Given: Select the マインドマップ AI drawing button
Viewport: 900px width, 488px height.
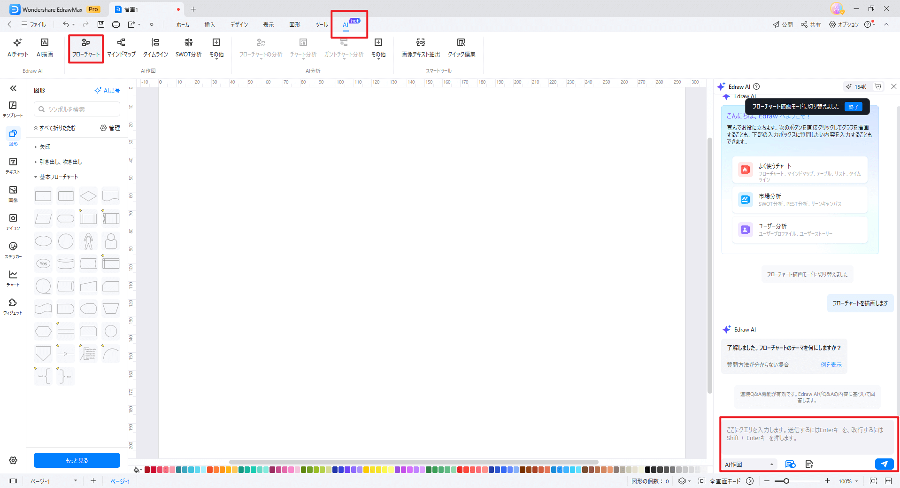Looking at the screenshot, I should coord(121,48).
